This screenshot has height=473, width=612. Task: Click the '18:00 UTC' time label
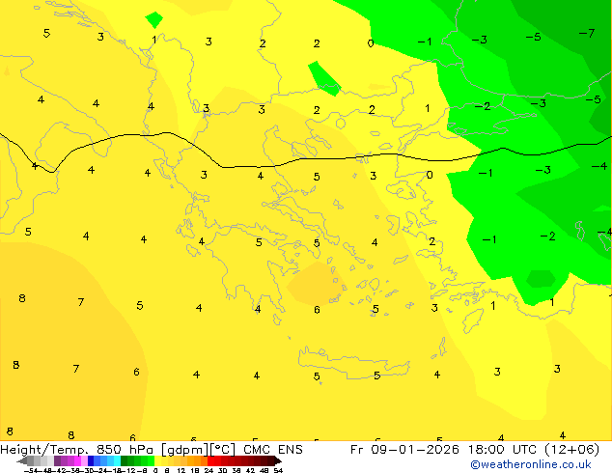(x=504, y=450)
